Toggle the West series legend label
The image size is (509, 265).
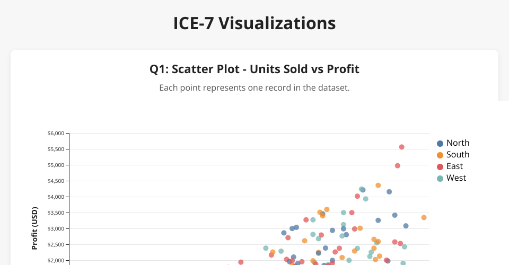pyautogui.click(x=456, y=178)
